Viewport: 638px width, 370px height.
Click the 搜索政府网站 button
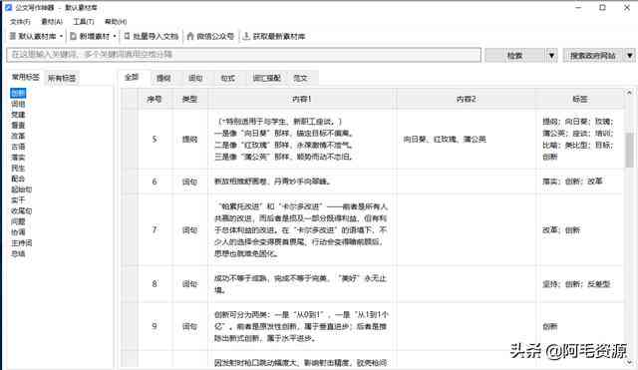point(593,55)
